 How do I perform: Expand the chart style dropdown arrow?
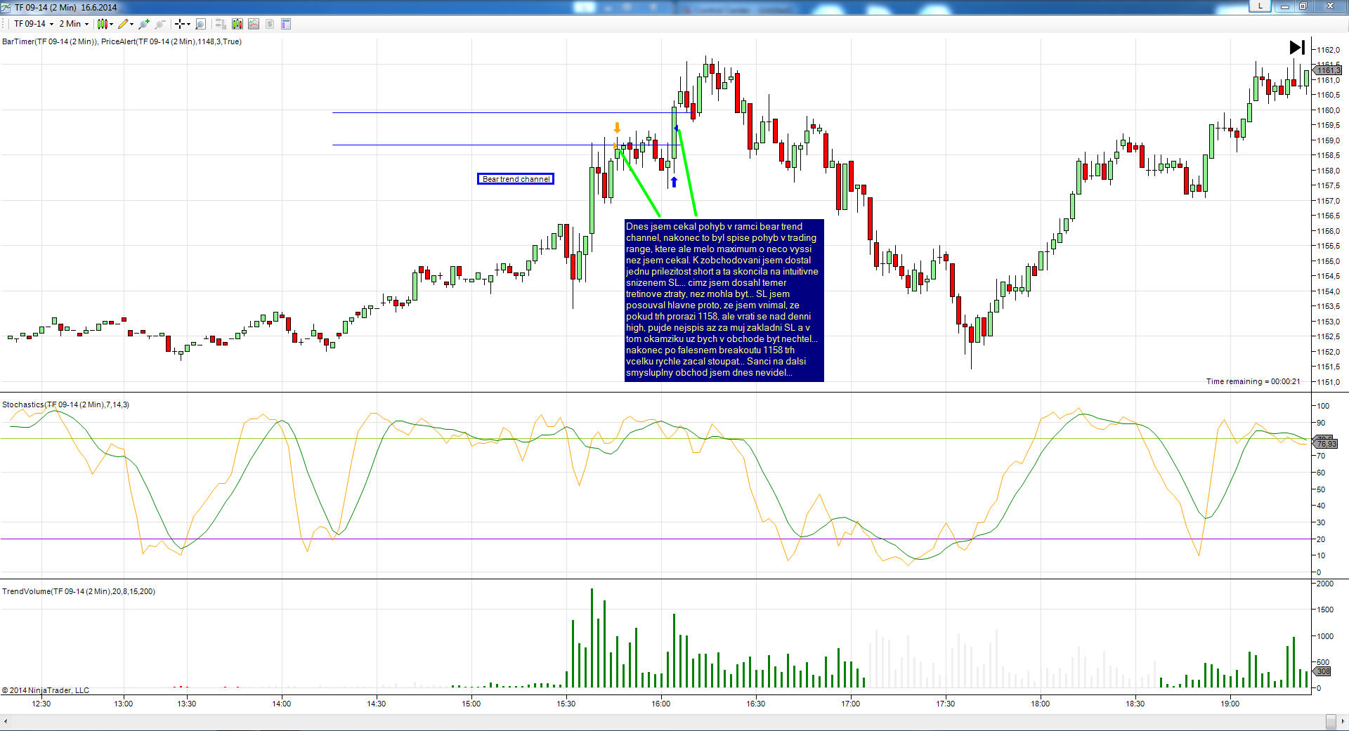tap(111, 25)
